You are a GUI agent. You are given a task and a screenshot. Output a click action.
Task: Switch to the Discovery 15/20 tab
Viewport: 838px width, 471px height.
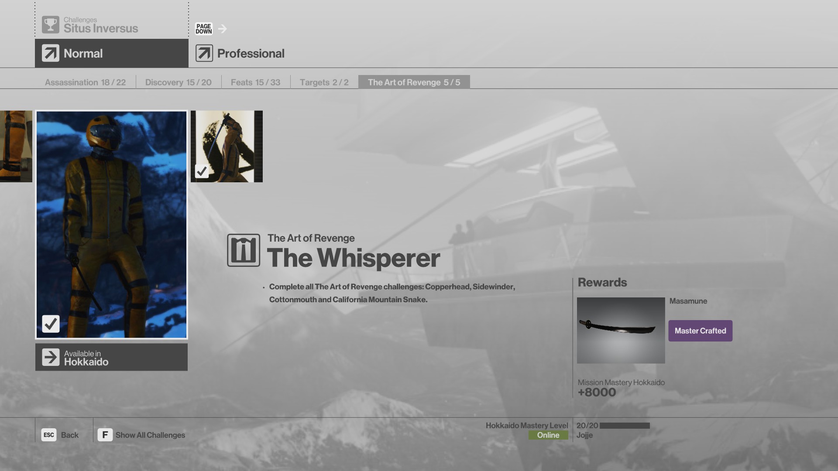tap(178, 82)
